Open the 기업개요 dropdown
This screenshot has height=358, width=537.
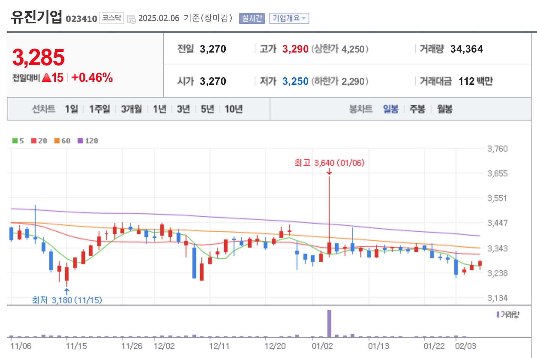289,18
